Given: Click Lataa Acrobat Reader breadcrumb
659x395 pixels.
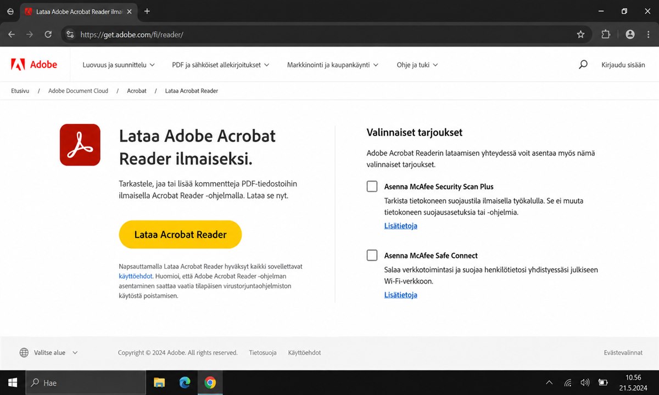Looking at the screenshot, I should click(192, 91).
